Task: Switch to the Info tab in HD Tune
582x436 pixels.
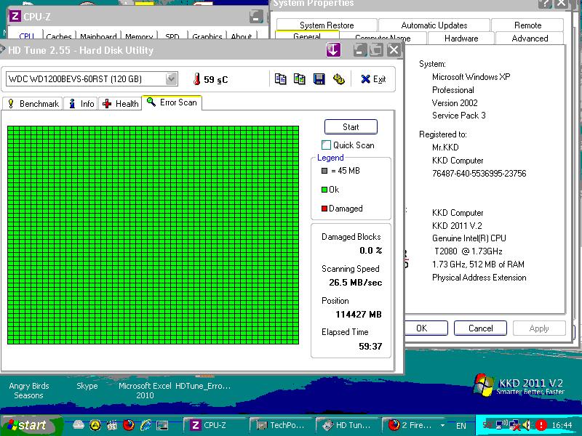Action: (81, 104)
